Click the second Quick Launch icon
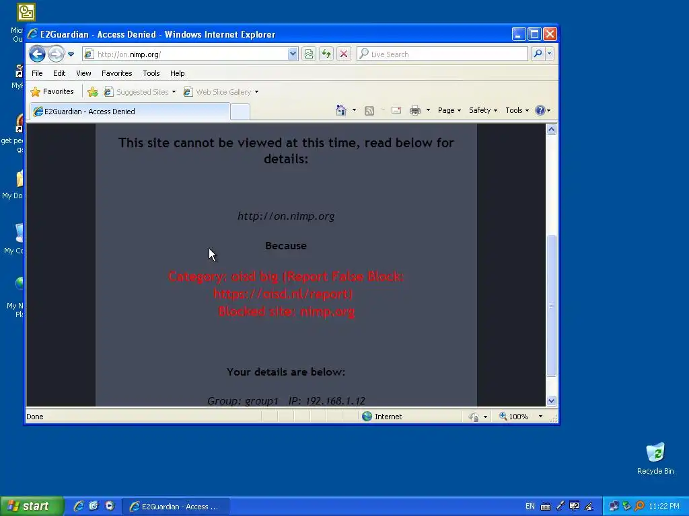Screen dimensions: 689x516 pyautogui.click(x=94, y=506)
